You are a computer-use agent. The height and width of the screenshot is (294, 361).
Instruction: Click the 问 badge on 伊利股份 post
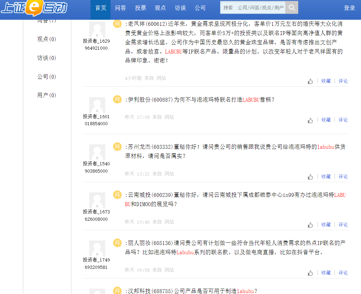click(x=117, y=99)
